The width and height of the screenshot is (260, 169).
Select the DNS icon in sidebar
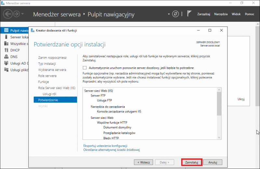pos(6,57)
